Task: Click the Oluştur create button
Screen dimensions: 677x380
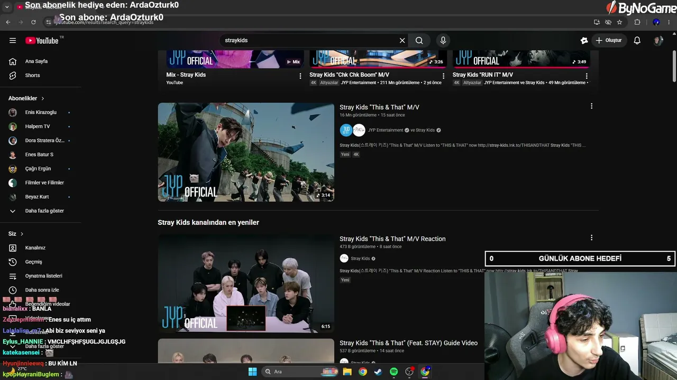Action: (x=609, y=41)
